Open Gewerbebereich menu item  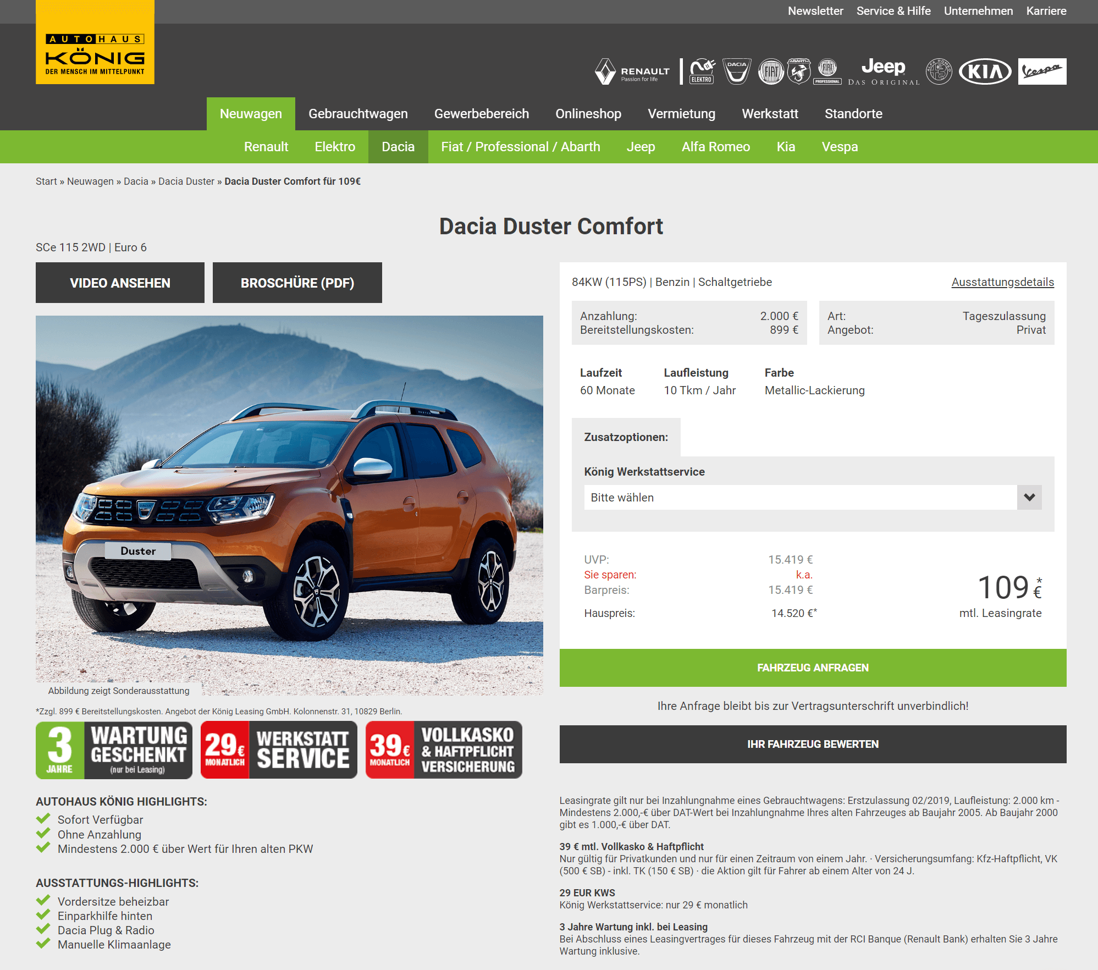482,114
